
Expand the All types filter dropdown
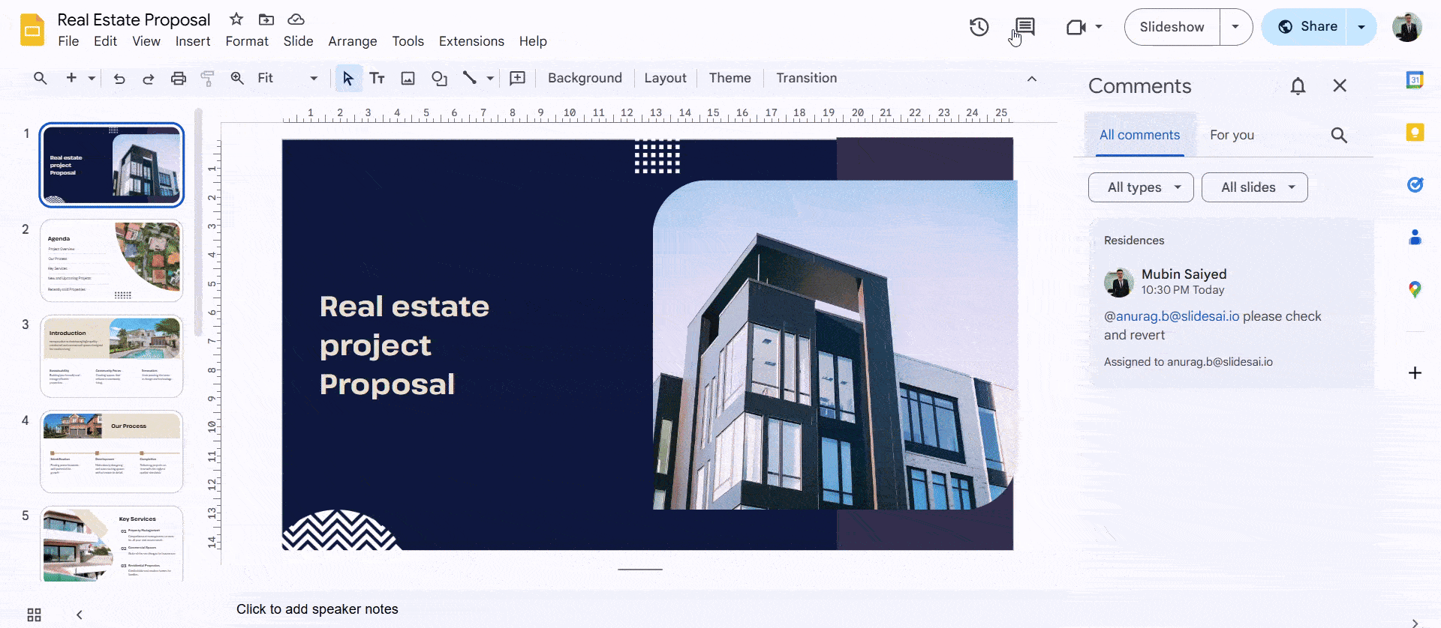(1140, 187)
